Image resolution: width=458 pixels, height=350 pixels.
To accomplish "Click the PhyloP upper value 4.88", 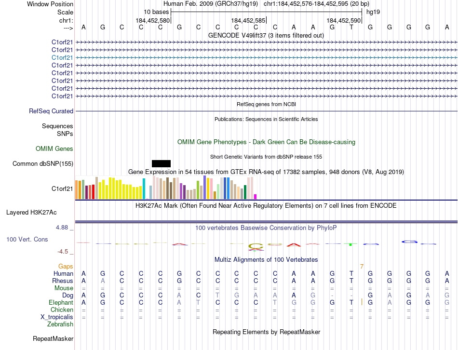I will click(x=62, y=227).
